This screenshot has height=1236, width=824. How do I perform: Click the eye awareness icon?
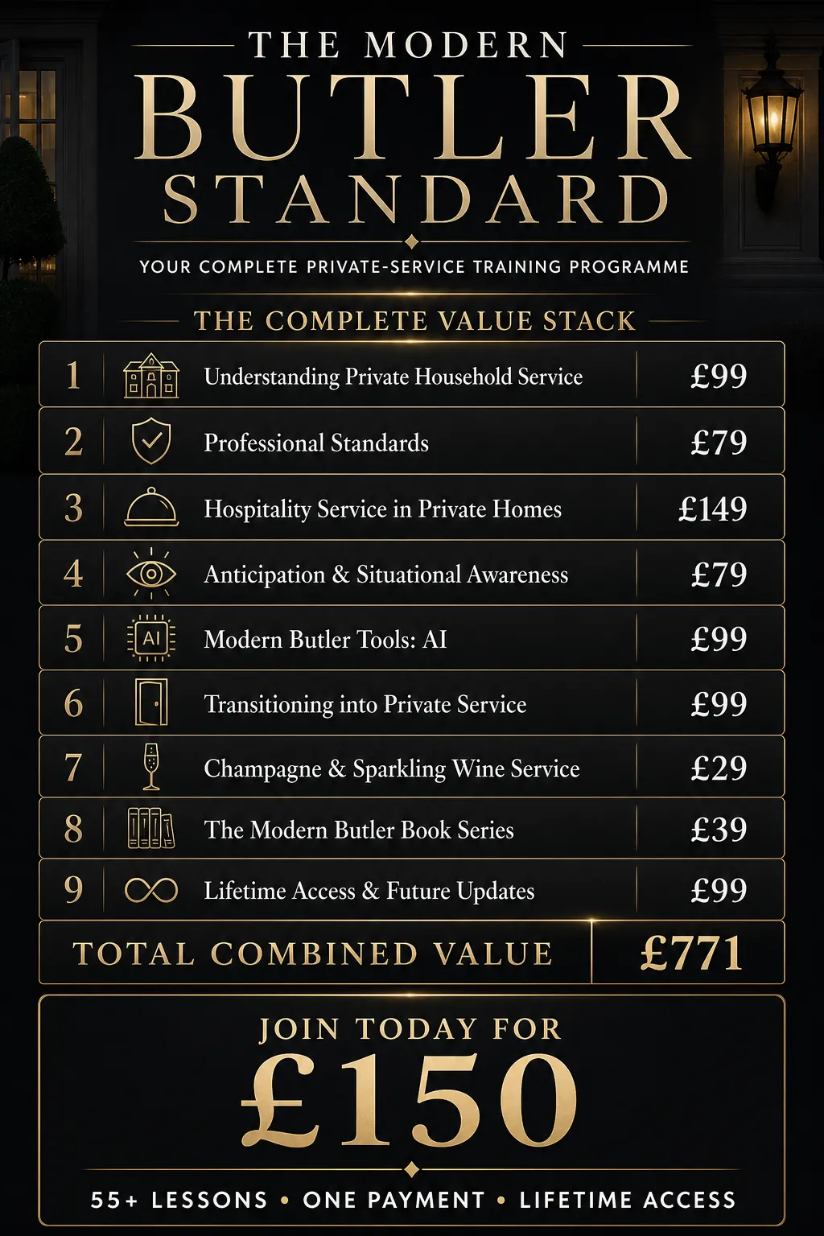tap(151, 573)
